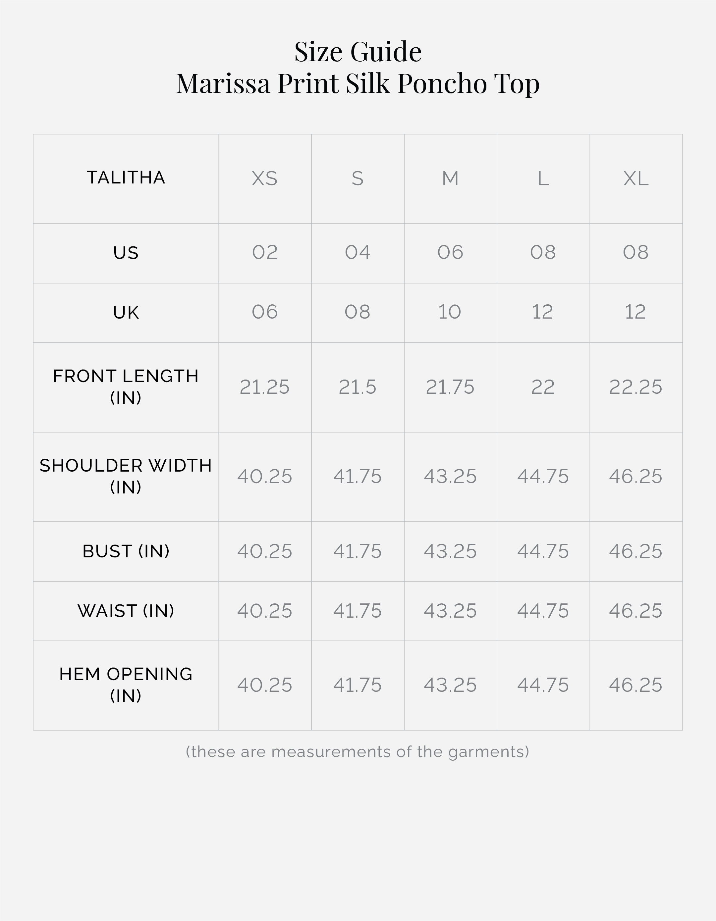Screen dimensions: 716x921
Task: Click shoulder width value for size L
Action: (543, 476)
